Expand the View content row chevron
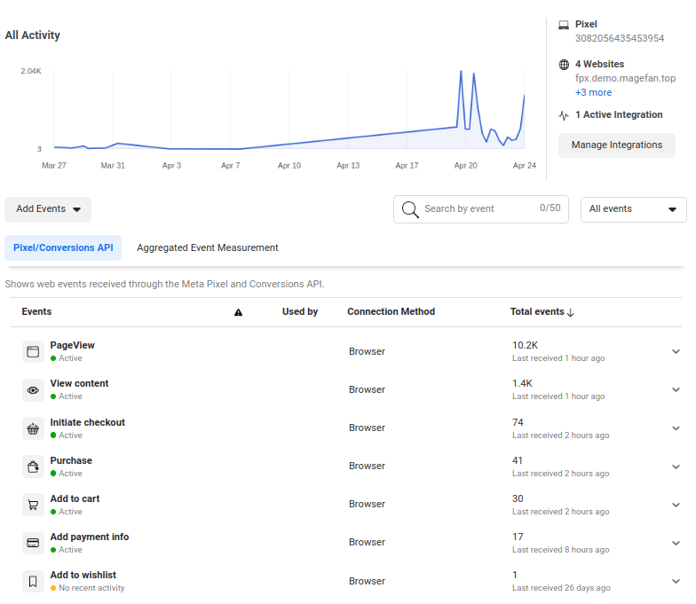This screenshot has height=604, width=696. [676, 390]
